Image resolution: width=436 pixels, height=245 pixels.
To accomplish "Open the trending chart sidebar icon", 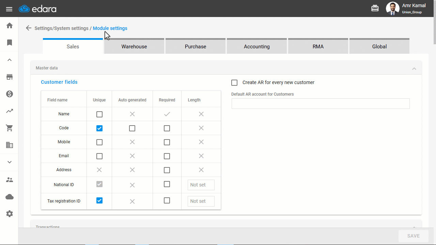I will coord(10,111).
